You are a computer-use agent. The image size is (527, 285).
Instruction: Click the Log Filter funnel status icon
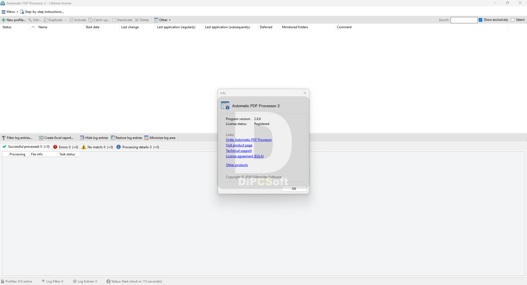coord(43,281)
